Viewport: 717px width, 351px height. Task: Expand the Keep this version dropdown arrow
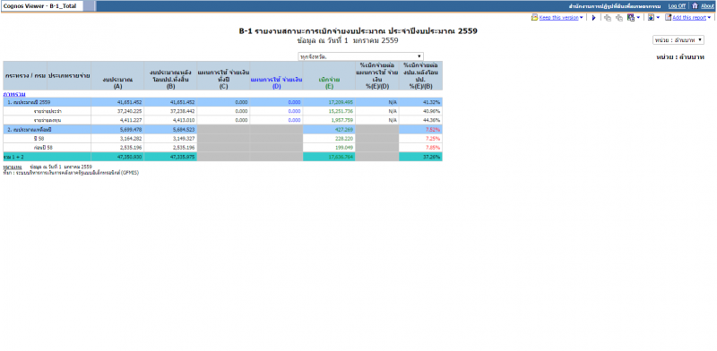(x=581, y=18)
